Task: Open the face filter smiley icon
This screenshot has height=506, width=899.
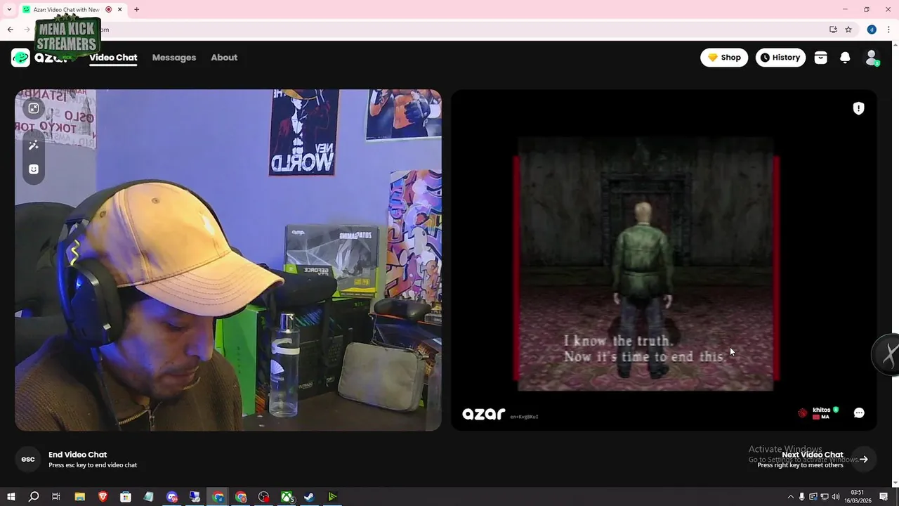Action: point(33,169)
